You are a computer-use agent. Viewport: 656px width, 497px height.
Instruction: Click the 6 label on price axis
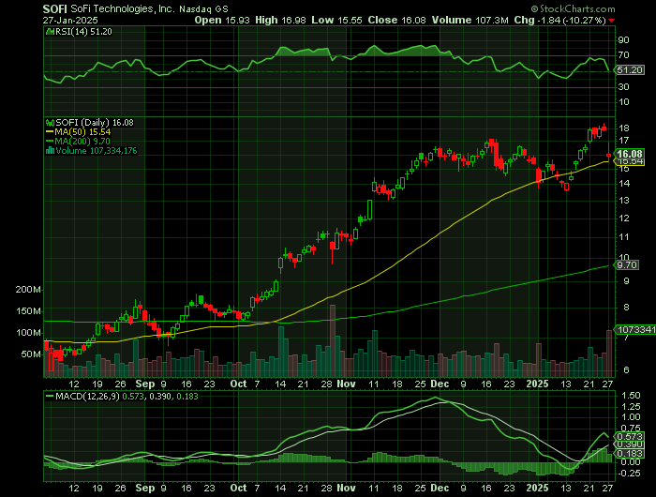(x=626, y=370)
